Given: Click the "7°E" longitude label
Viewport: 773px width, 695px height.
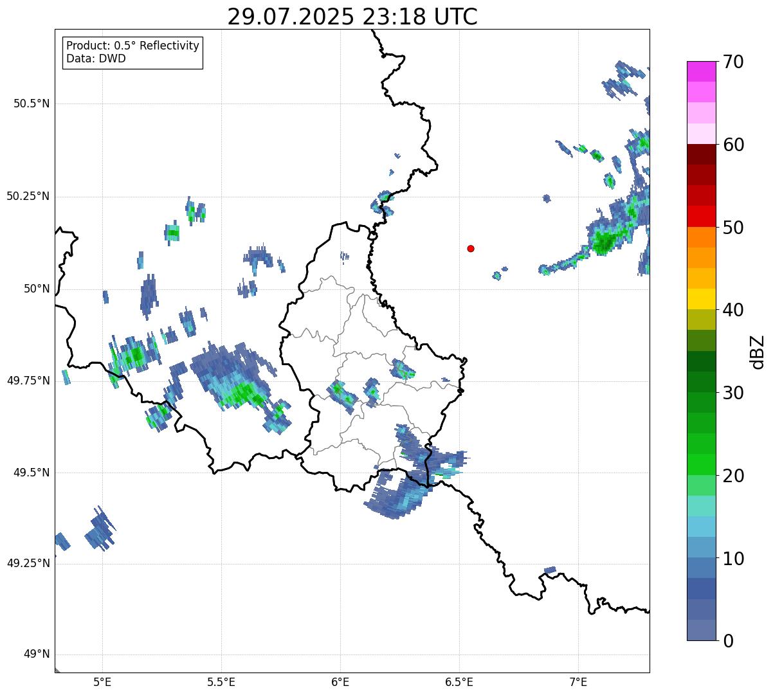Looking at the screenshot, I should [x=578, y=682].
